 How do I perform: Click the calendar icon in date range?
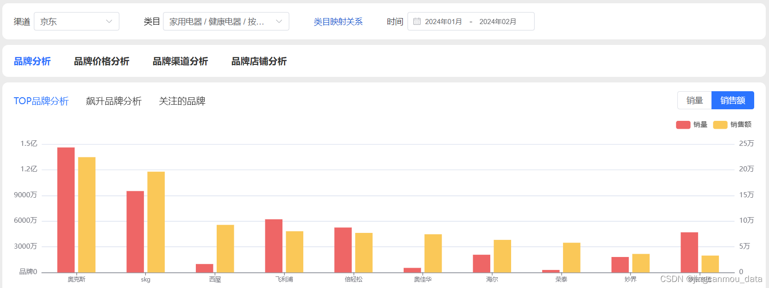[x=417, y=21]
